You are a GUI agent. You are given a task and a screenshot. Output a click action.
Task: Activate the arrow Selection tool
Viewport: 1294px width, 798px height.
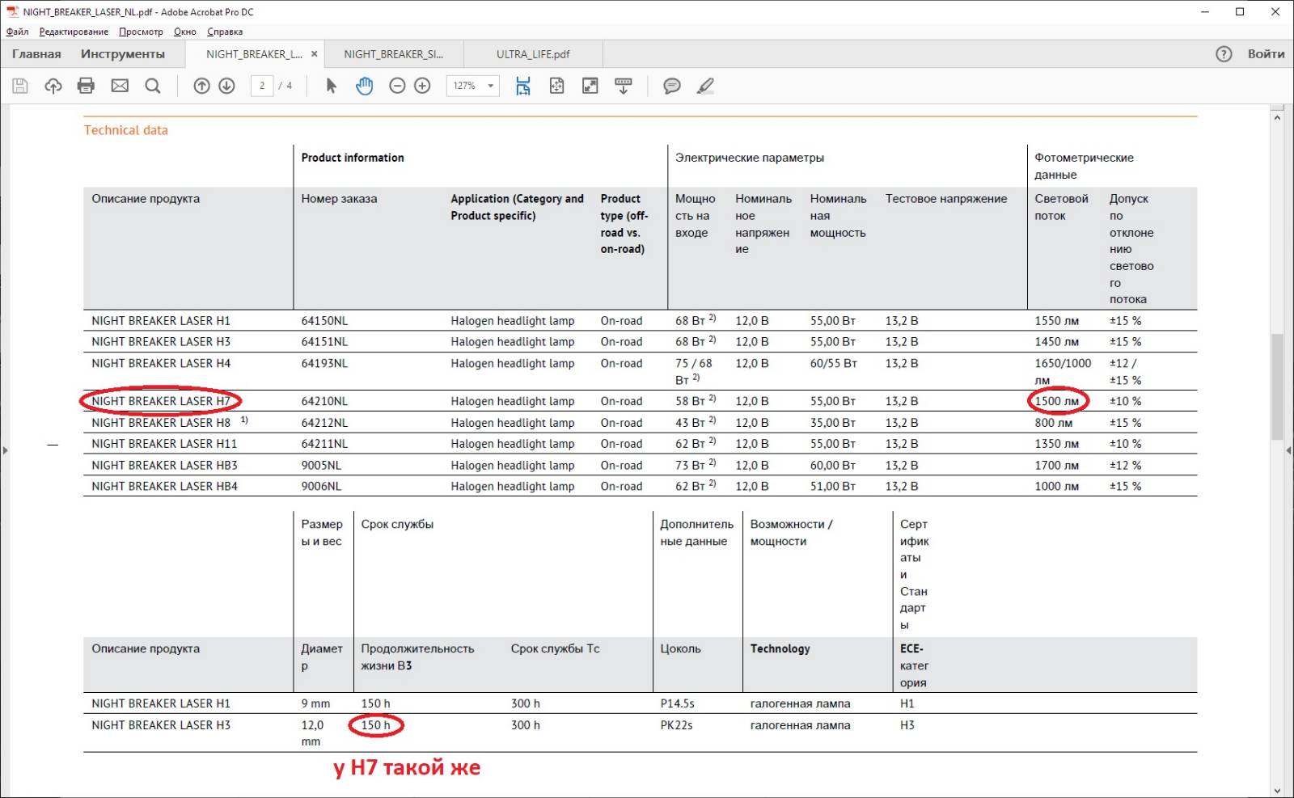coord(331,86)
